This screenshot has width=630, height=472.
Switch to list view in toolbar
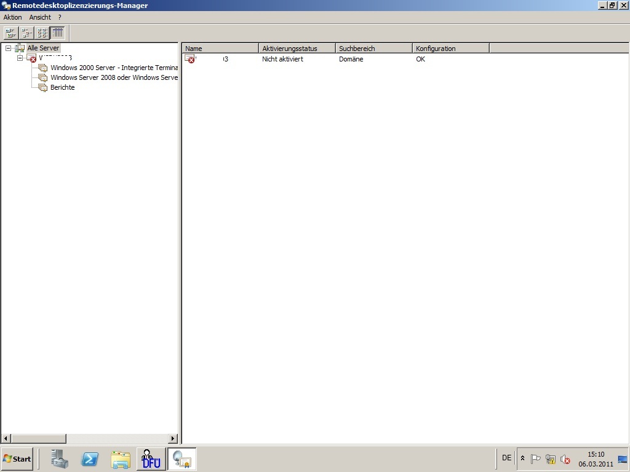42,33
